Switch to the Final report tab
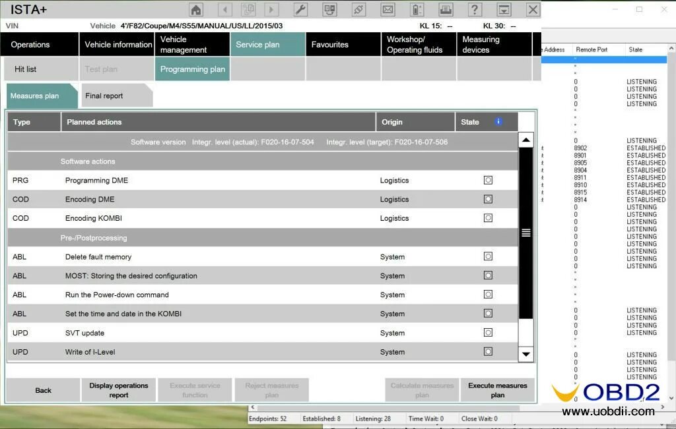Viewport: 676px width, 429px height. point(117,96)
